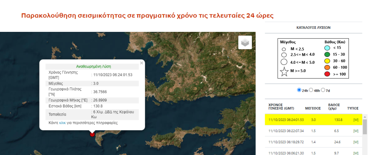Image resolution: width=374 pixels, height=155 pixels.
Task: Click the 'Αναθεωρημένη Λύση' popup header
Action: point(93,67)
